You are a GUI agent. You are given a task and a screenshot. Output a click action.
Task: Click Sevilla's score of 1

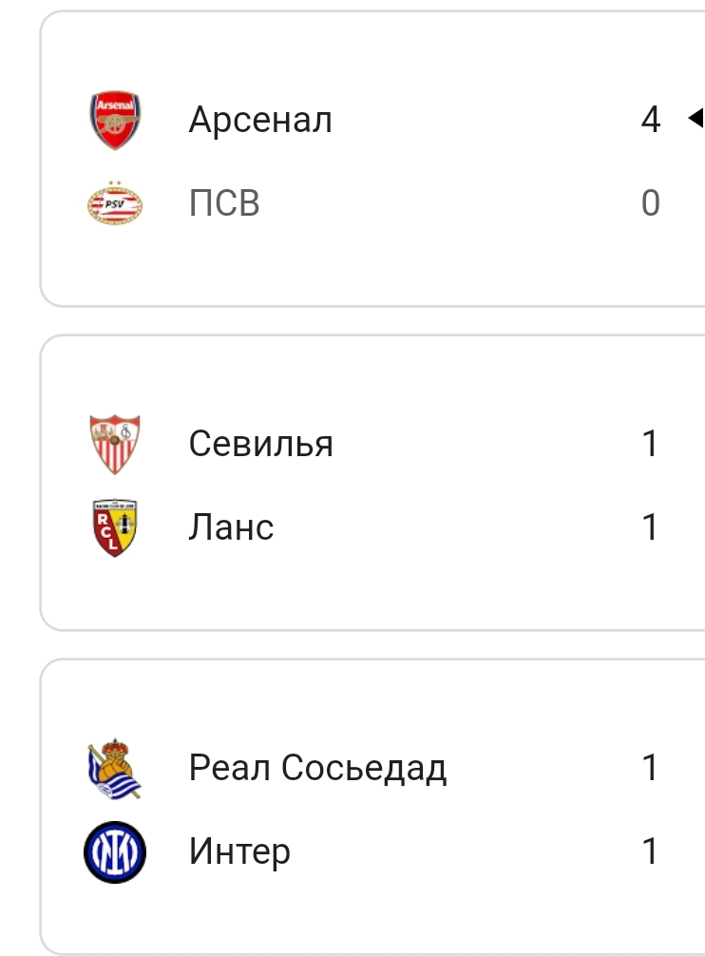click(x=651, y=444)
